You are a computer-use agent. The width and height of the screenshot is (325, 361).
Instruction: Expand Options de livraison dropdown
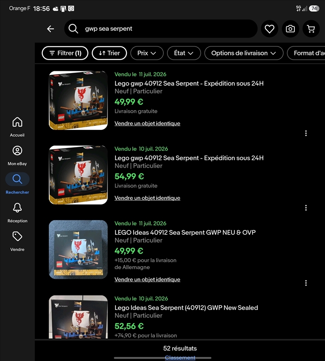pyautogui.click(x=244, y=53)
